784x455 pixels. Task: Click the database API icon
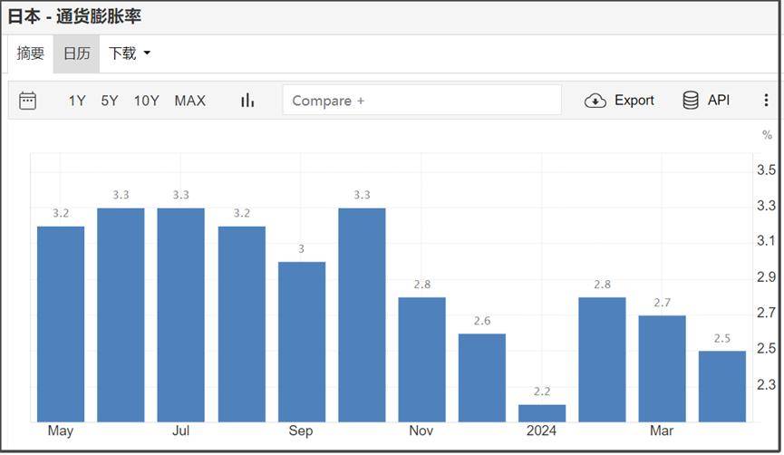tap(691, 100)
